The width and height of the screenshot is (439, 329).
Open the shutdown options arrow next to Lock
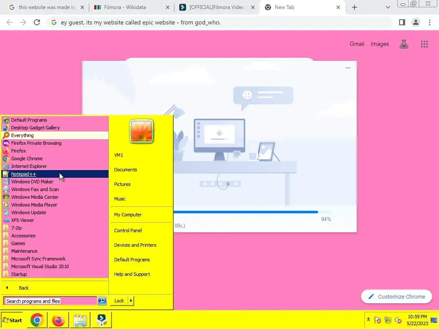[x=131, y=301]
